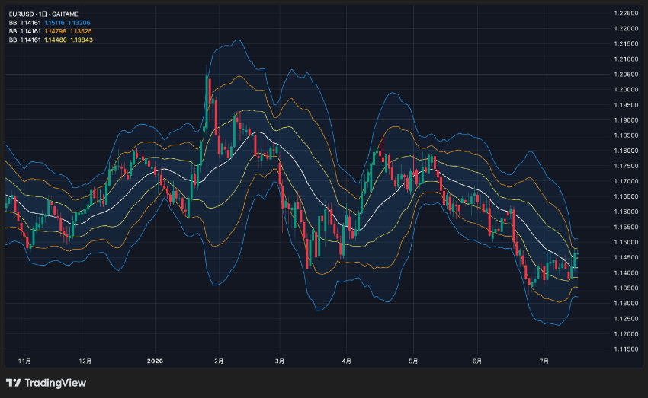Click the 2026 year label on time axis
648x398 pixels.
pyautogui.click(x=155, y=361)
